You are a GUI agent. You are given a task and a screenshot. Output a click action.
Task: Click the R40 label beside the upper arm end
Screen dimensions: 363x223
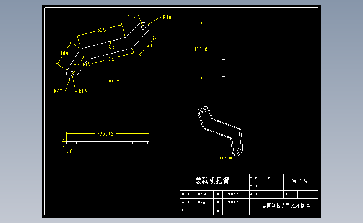tap(167, 18)
